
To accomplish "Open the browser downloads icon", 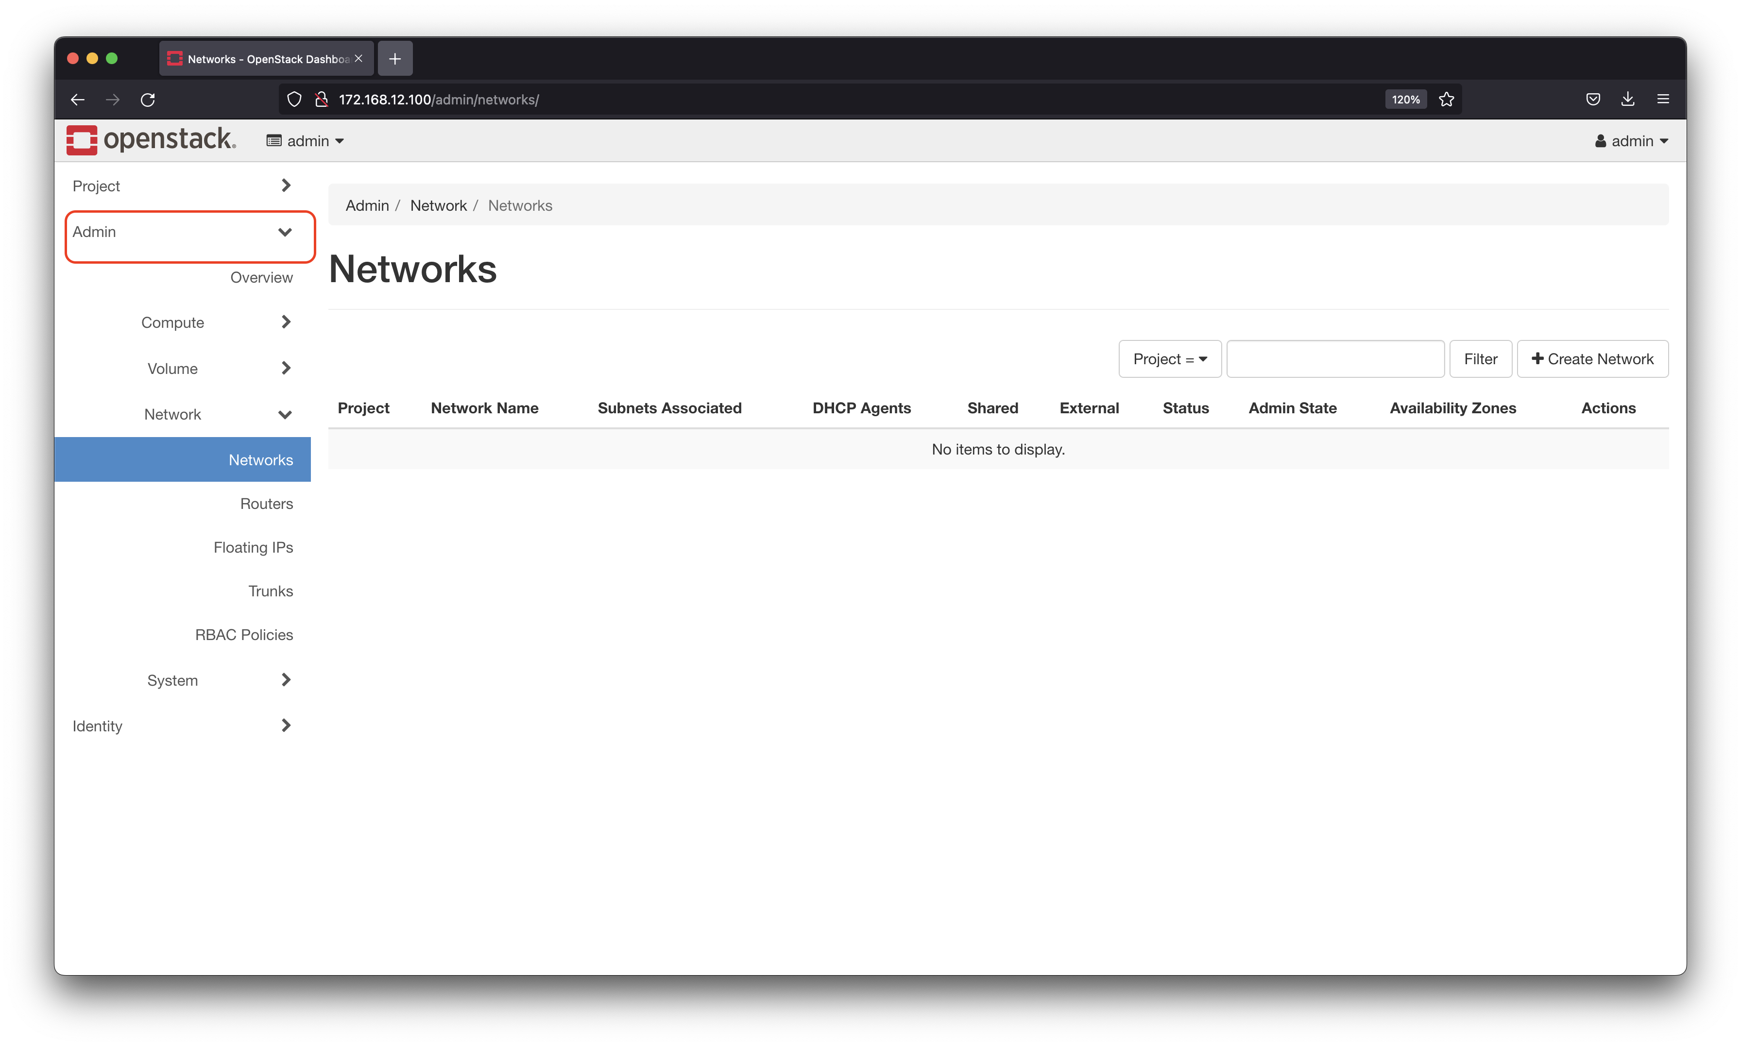I will pyautogui.click(x=1628, y=100).
